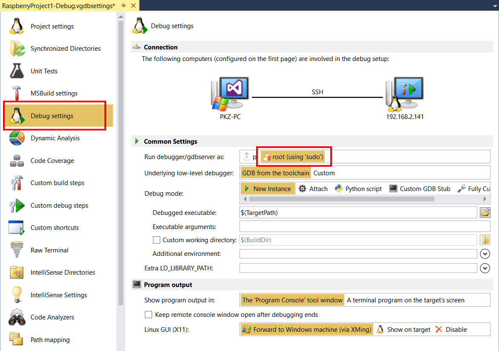The width and height of the screenshot is (499, 351).
Task: Select the Fully Custom debug mode option
Action: pyautogui.click(x=473, y=189)
